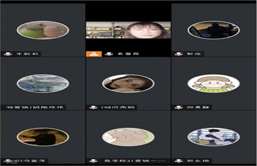Select the anime boy avatar of 郝永恒
The width and height of the screenshot is (257, 166).
pos(213,137)
